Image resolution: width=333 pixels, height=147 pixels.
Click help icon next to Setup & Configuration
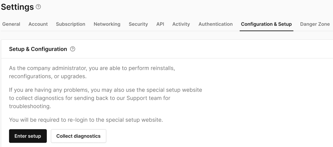pyautogui.click(x=73, y=49)
